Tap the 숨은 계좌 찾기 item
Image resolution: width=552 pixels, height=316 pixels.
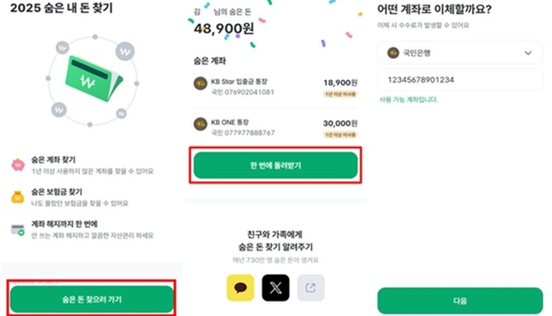pos(82,165)
